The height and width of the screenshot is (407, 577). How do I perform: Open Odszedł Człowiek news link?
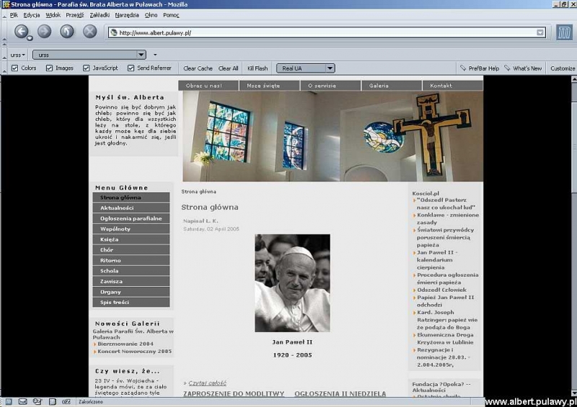point(441,290)
